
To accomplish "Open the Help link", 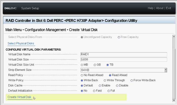I will click(x=150, y=8).
